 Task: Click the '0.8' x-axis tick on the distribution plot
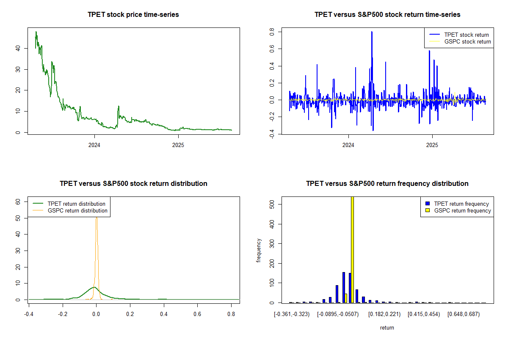231,314
